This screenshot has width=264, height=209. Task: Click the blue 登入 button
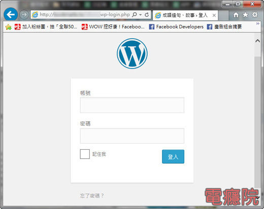[173, 157]
